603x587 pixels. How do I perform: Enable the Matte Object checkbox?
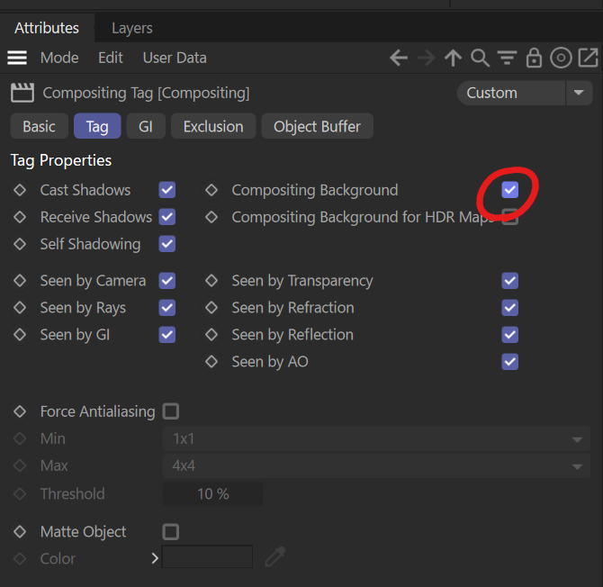point(171,532)
